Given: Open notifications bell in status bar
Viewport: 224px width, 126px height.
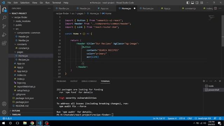Looking at the screenshot, I should tap(220, 118).
